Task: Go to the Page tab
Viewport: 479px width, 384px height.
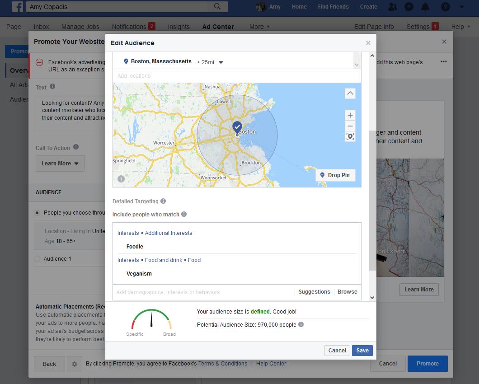Action: [14, 27]
